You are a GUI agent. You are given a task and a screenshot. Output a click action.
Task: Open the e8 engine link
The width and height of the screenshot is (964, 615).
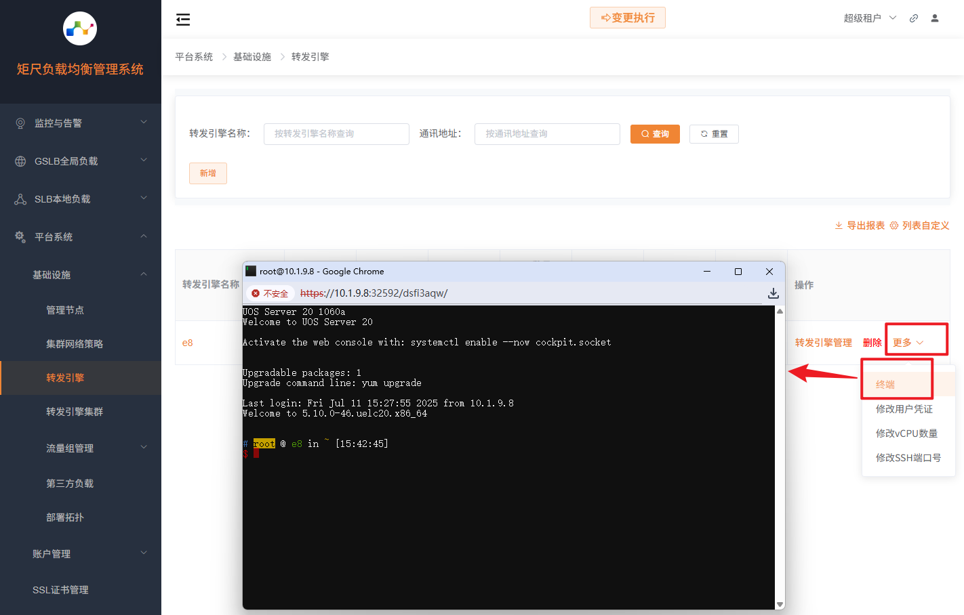point(188,342)
